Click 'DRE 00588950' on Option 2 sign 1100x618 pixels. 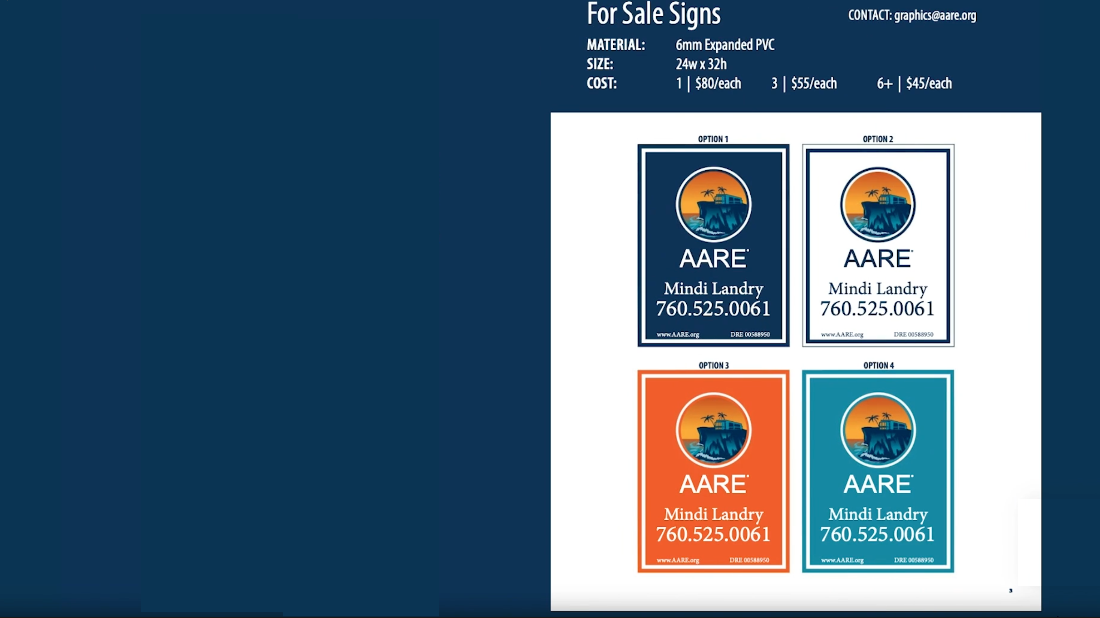pyautogui.click(x=913, y=335)
